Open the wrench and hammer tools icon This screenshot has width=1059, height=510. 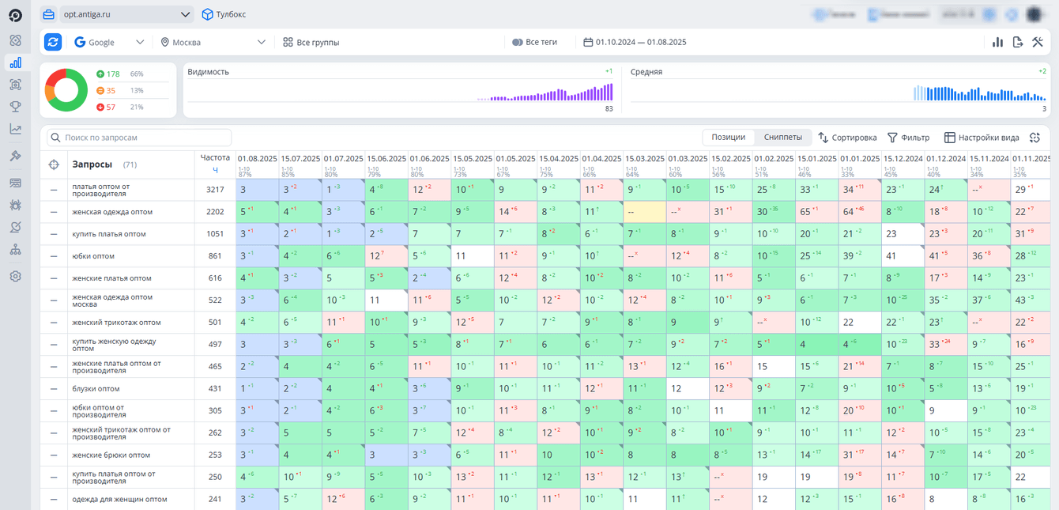coord(1038,42)
